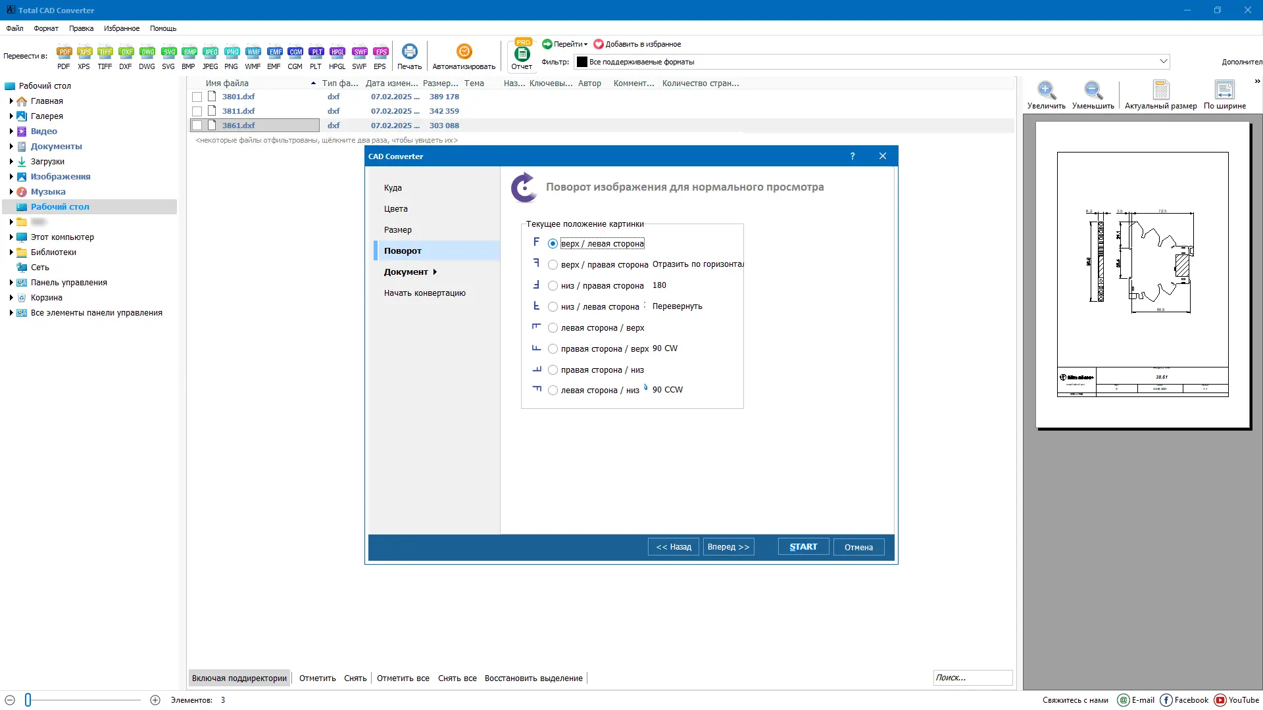Choose the SVG conversion icon
This screenshot has width=1263, height=710.
point(168,52)
